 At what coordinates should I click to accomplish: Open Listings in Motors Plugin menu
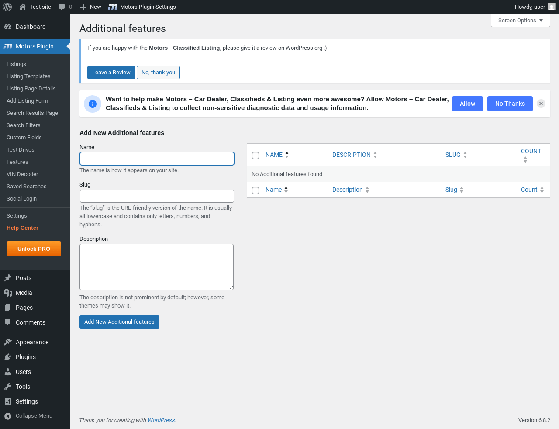click(16, 64)
